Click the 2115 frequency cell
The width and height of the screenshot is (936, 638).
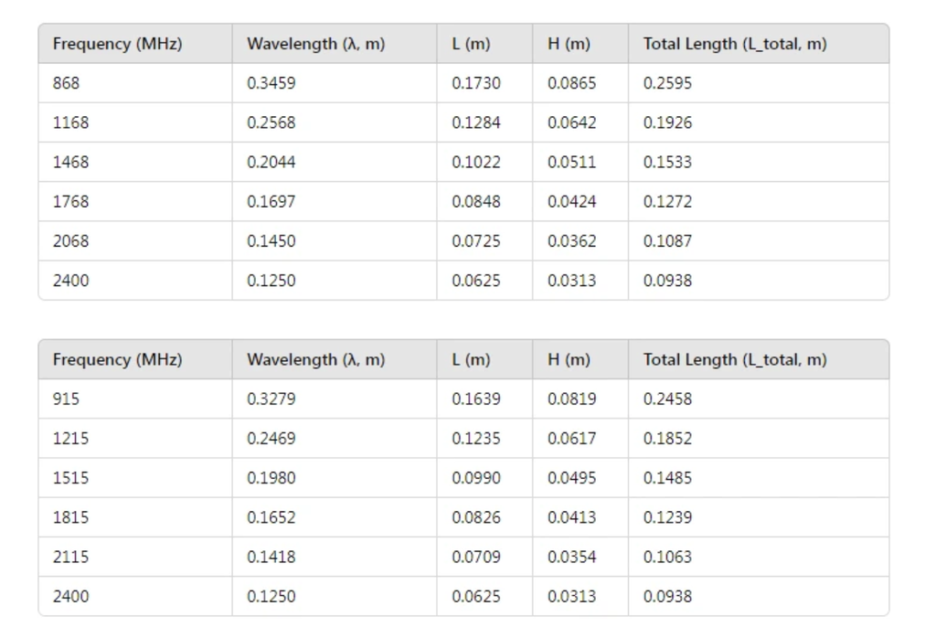(71, 557)
